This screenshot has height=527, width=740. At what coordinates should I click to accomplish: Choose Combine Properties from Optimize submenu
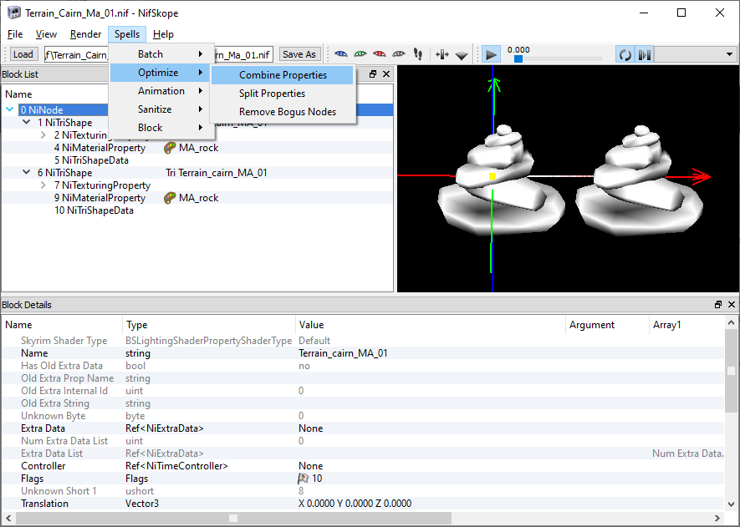tap(283, 75)
